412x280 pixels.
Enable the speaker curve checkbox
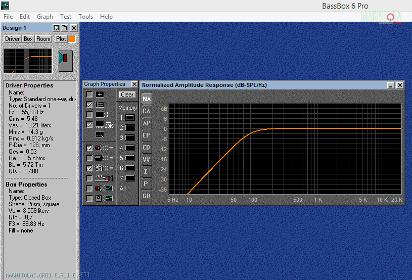[x=89, y=188]
